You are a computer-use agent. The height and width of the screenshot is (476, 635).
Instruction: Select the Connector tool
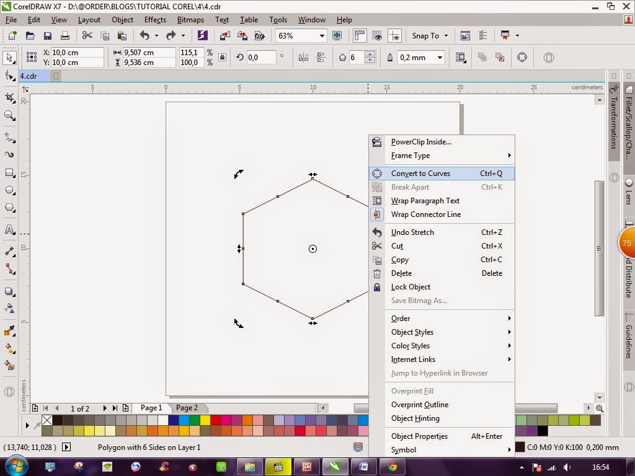point(9,269)
